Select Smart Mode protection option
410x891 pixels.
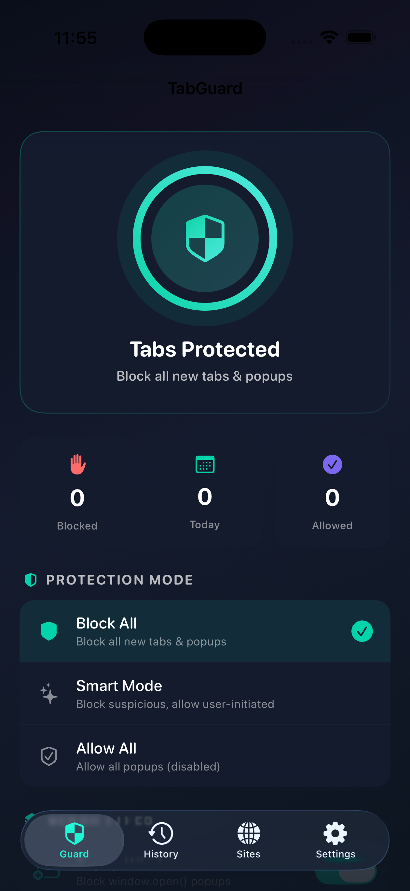coord(205,694)
